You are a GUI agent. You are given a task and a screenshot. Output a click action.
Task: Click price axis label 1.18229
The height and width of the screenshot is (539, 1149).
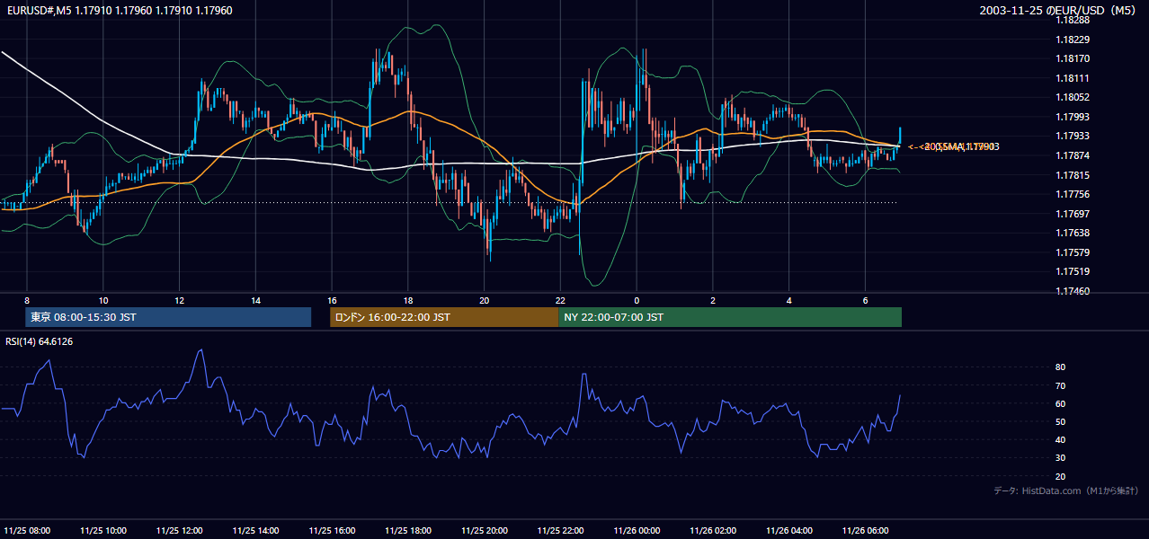[1072, 40]
